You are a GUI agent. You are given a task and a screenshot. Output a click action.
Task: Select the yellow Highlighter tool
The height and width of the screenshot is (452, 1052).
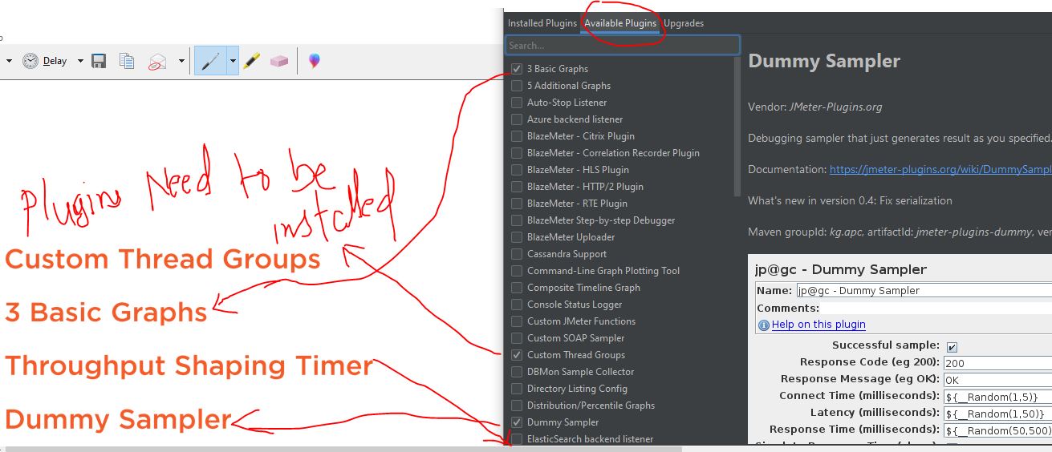click(x=252, y=61)
